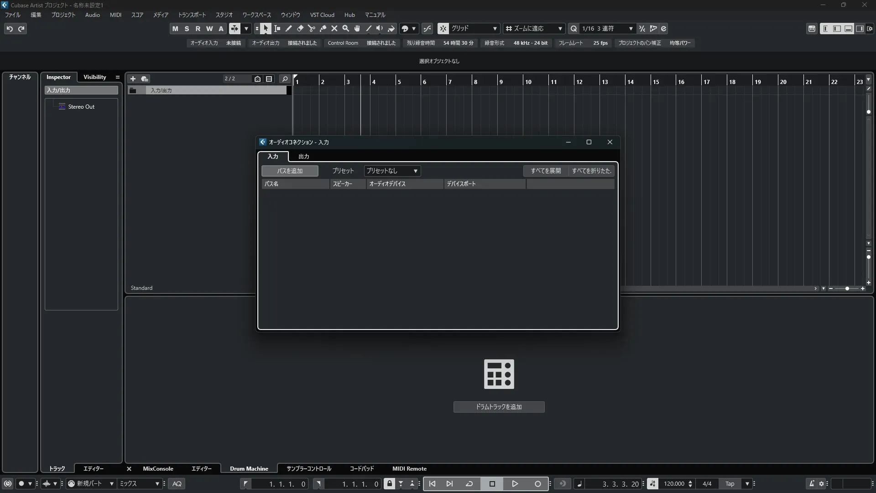Select the Mute X tool
Viewport: 876px width, 493px height.
(x=334, y=28)
